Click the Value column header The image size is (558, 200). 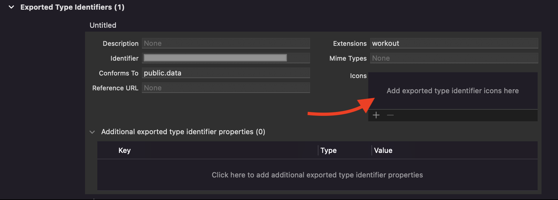click(x=383, y=150)
